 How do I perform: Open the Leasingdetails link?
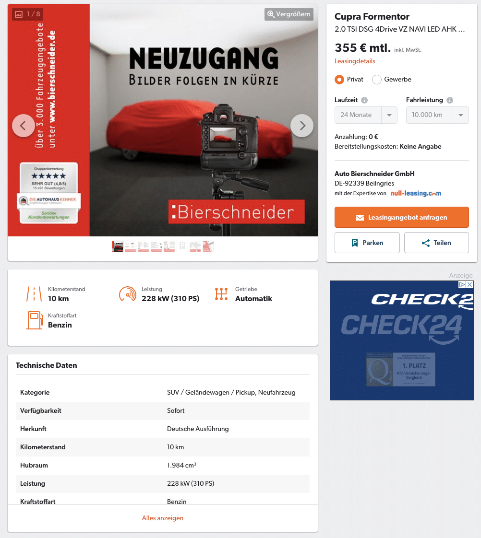pyautogui.click(x=355, y=61)
